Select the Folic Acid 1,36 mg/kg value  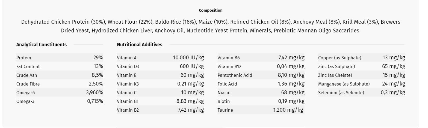click(x=291, y=84)
